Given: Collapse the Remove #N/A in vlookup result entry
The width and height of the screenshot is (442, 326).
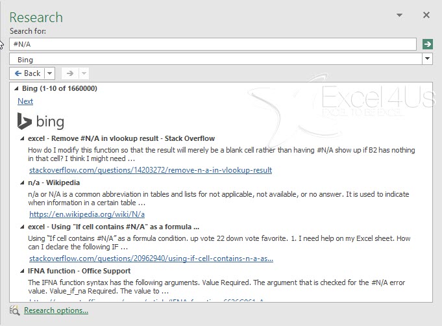Looking at the screenshot, I should point(22,139).
